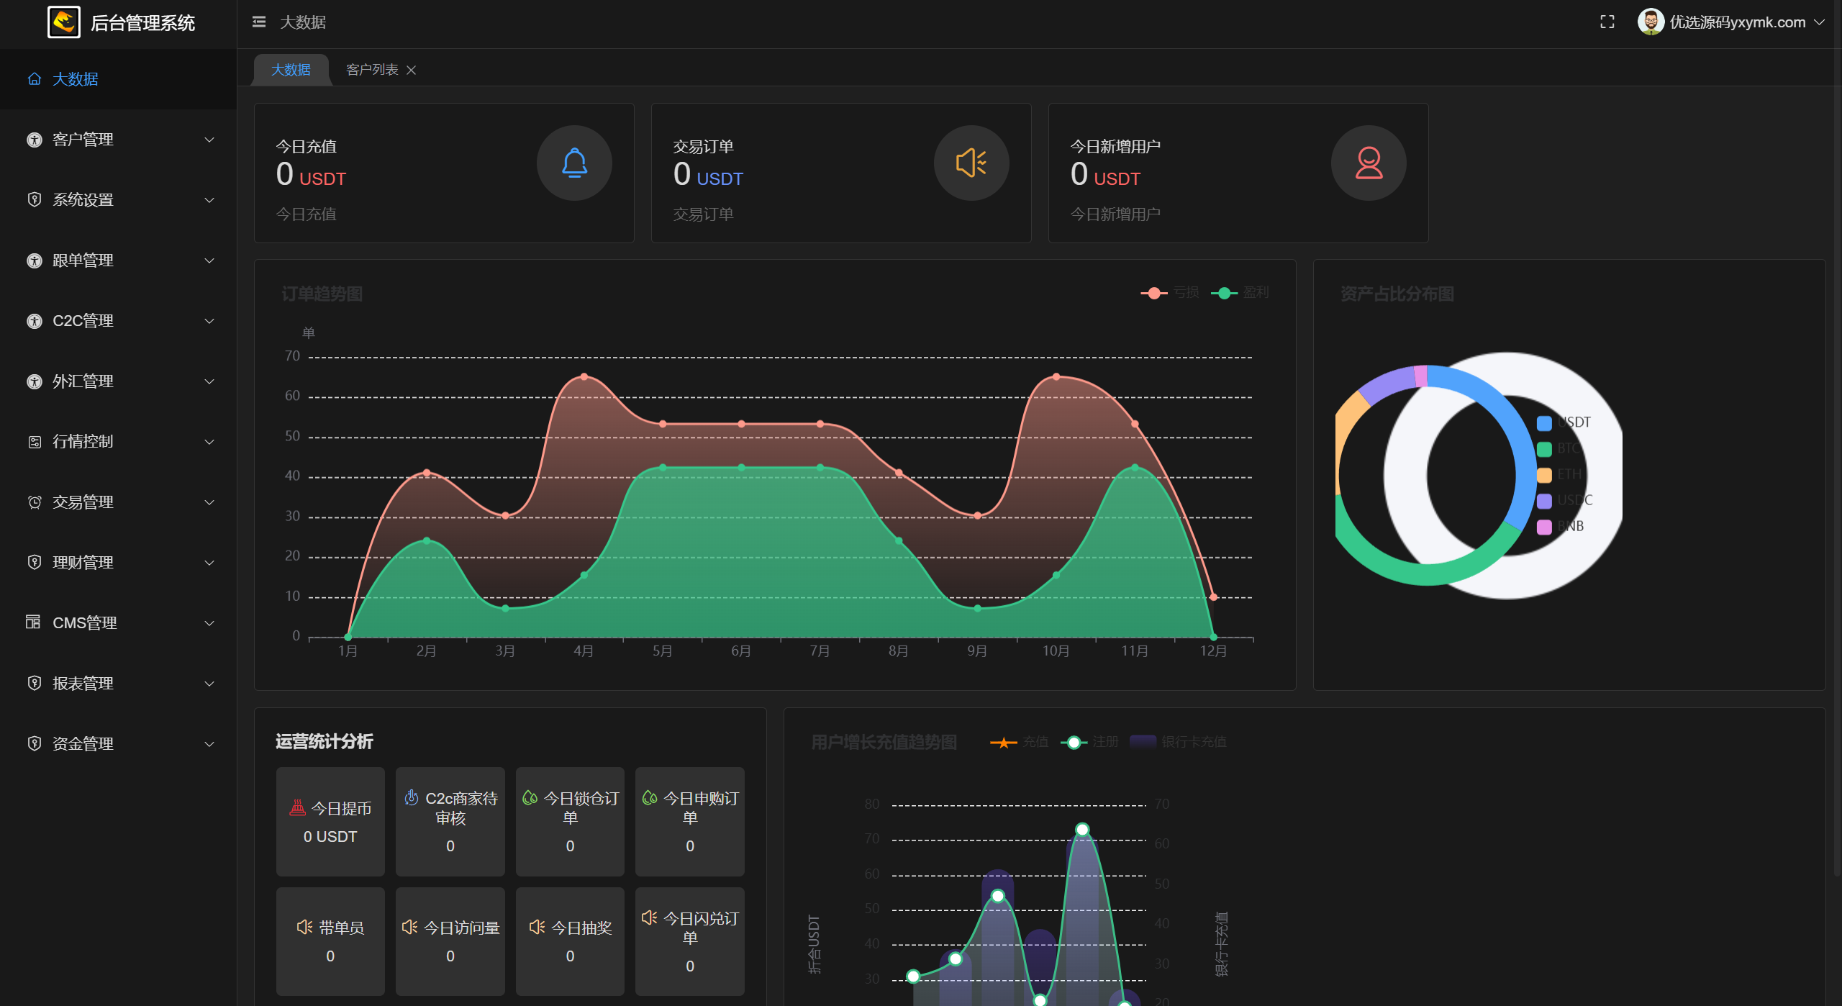The height and width of the screenshot is (1006, 1842).
Task: Click the 后台管理系统 logo icon
Action: tap(64, 22)
